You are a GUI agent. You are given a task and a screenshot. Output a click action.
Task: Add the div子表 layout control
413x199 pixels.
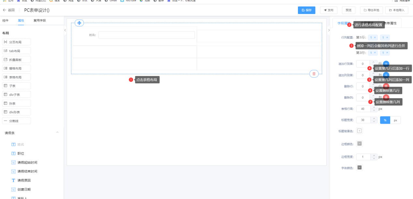[x=17, y=95]
